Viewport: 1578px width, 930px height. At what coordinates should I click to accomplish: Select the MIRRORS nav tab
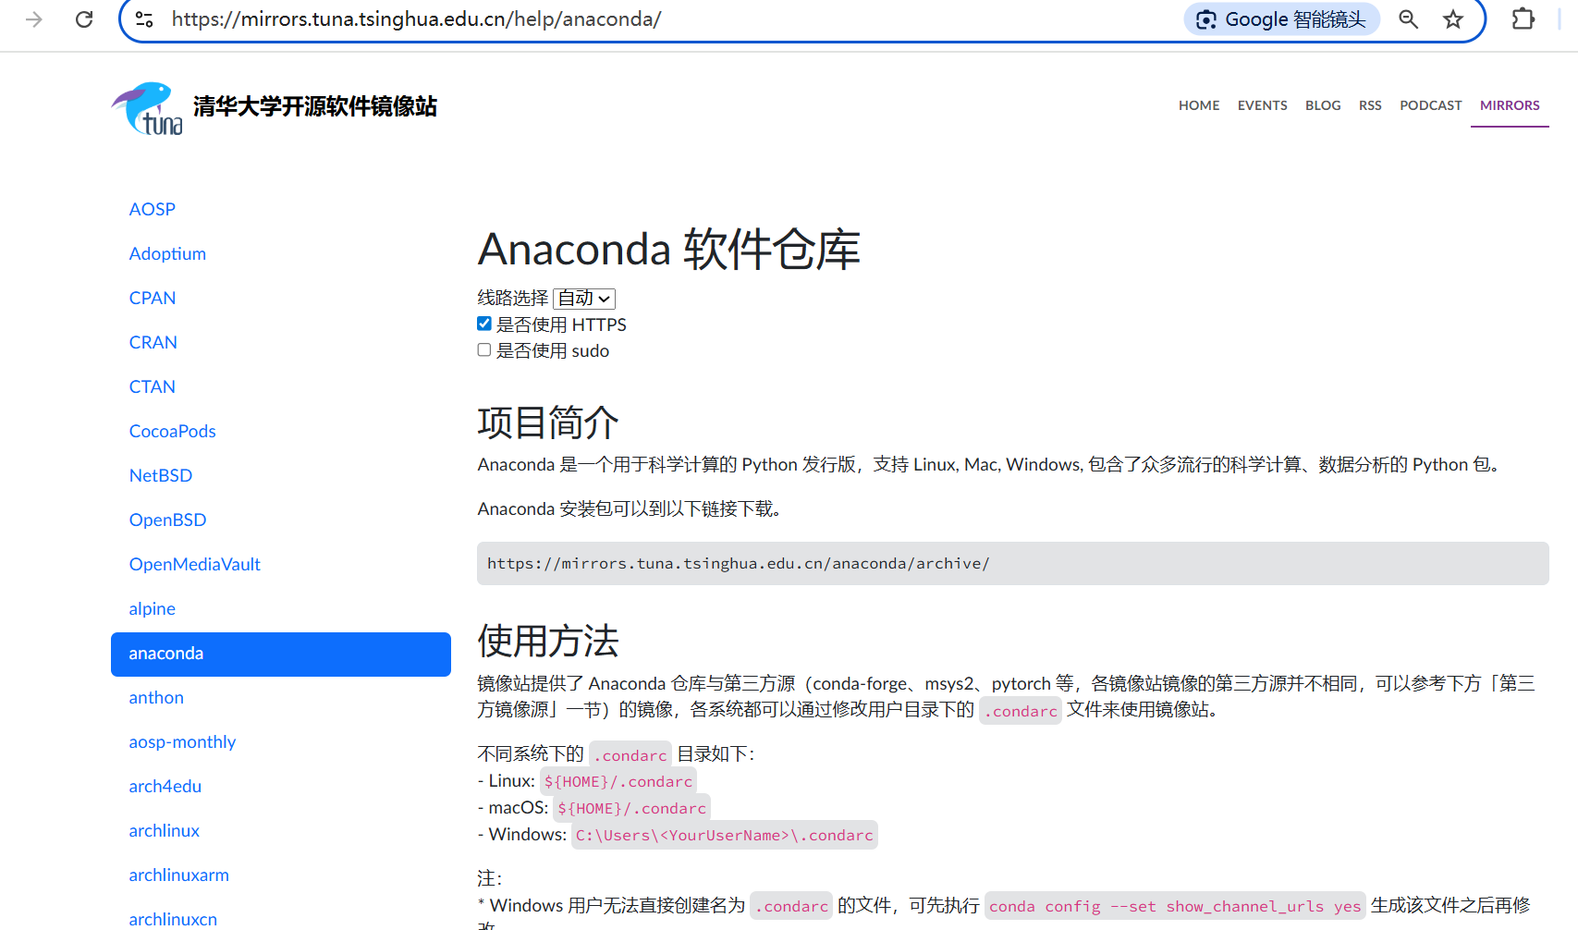(x=1510, y=105)
